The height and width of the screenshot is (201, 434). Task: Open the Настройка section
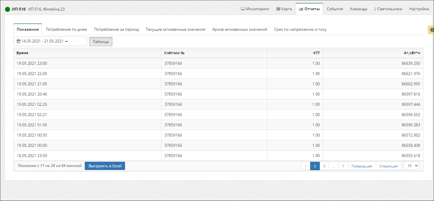419,9
